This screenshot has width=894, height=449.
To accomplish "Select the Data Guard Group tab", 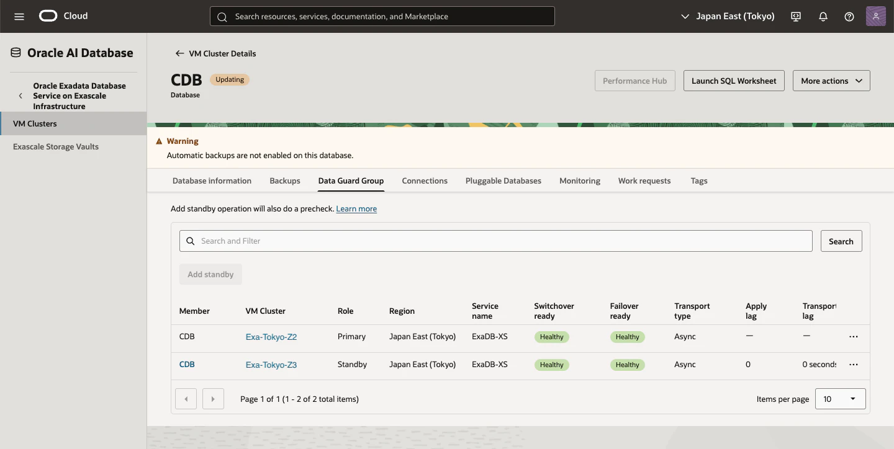I will point(351,181).
